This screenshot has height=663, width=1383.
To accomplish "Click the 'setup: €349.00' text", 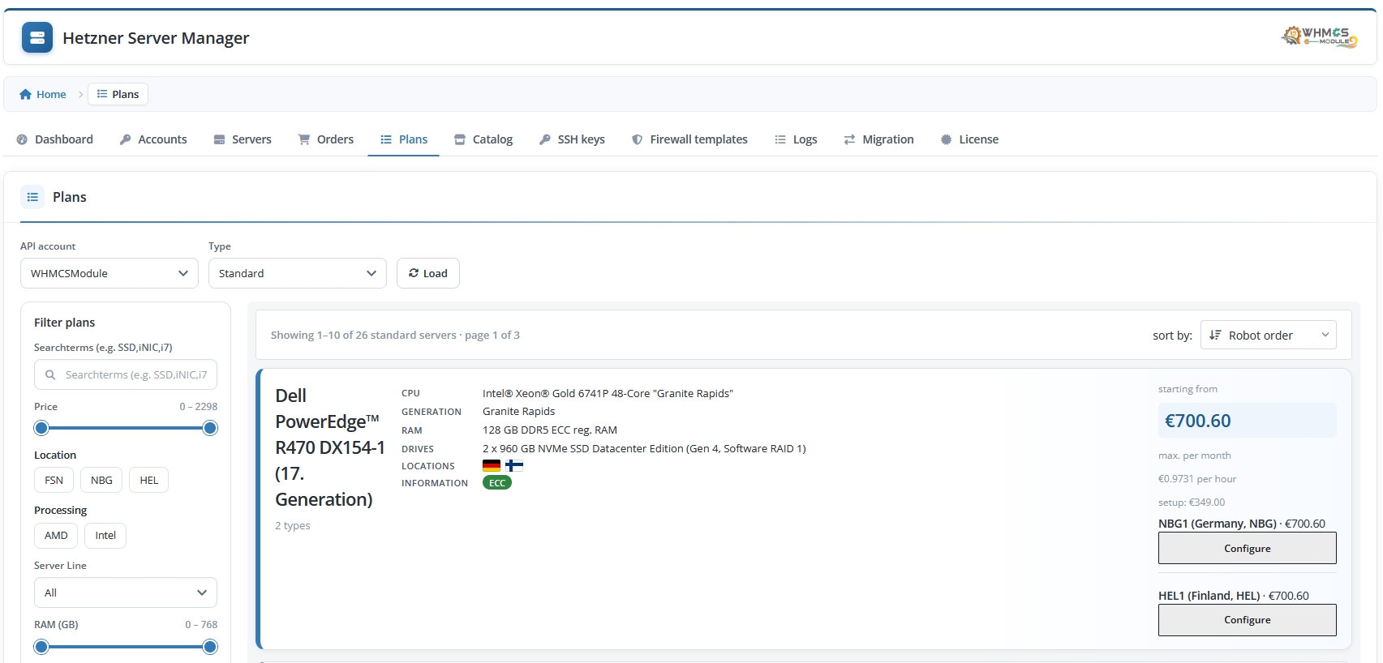I will [x=1192, y=502].
